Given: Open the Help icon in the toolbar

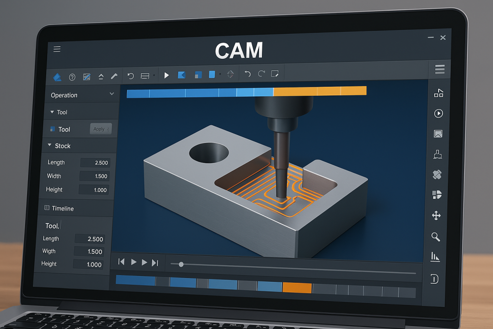Looking at the screenshot, I should 71,76.
